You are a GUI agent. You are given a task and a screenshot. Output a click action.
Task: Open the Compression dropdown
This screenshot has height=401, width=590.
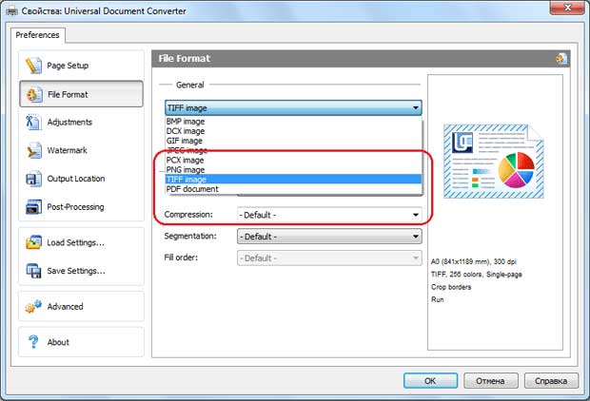[329, 215]
